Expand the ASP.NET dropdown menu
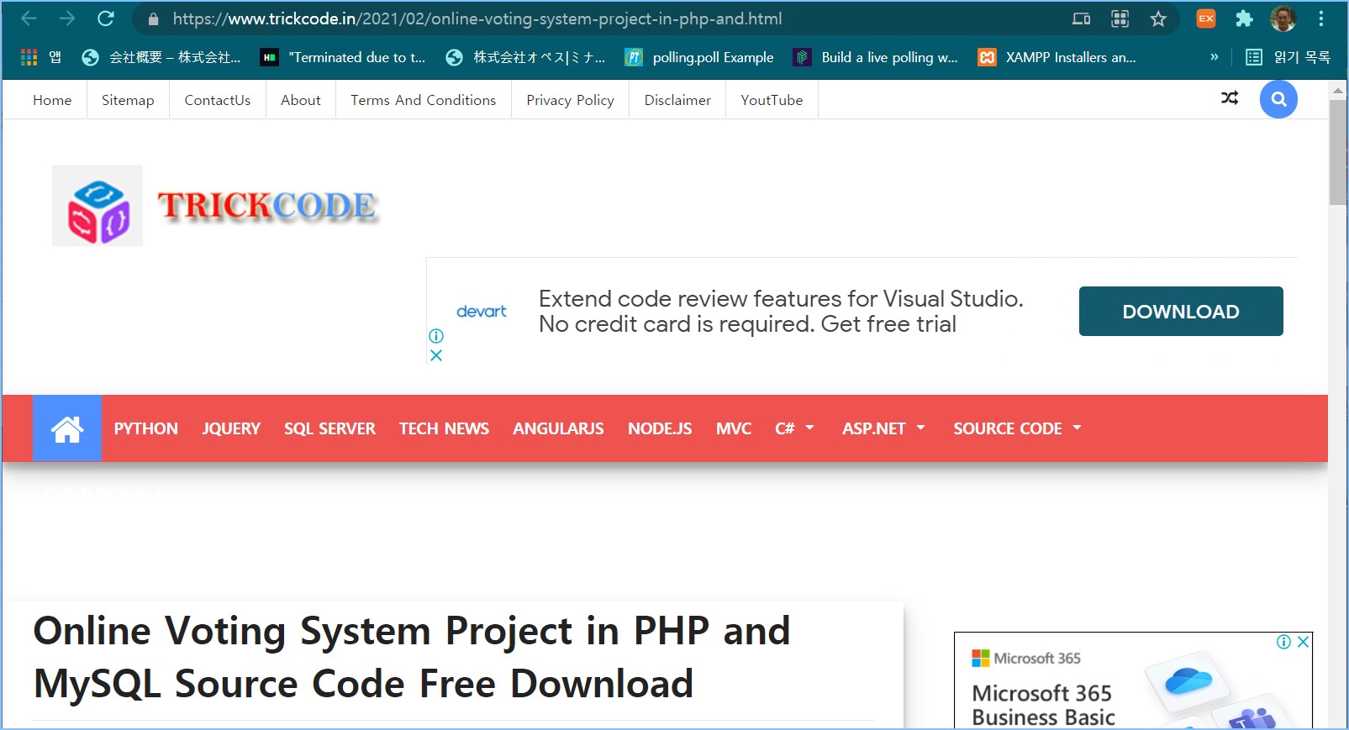The width and height of the screenshot is (1349, 730). [x=883, y=428]
